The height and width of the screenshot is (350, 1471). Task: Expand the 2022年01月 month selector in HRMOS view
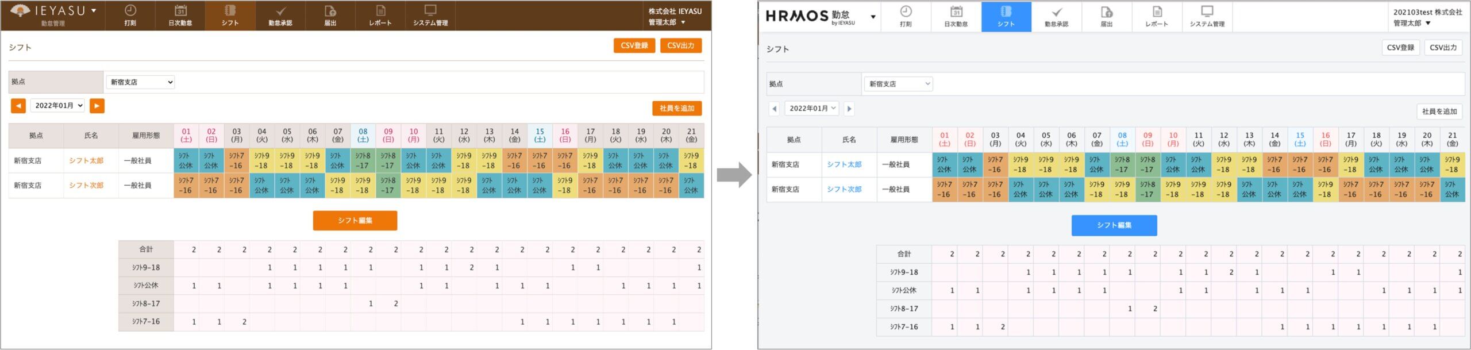(811, 109)
